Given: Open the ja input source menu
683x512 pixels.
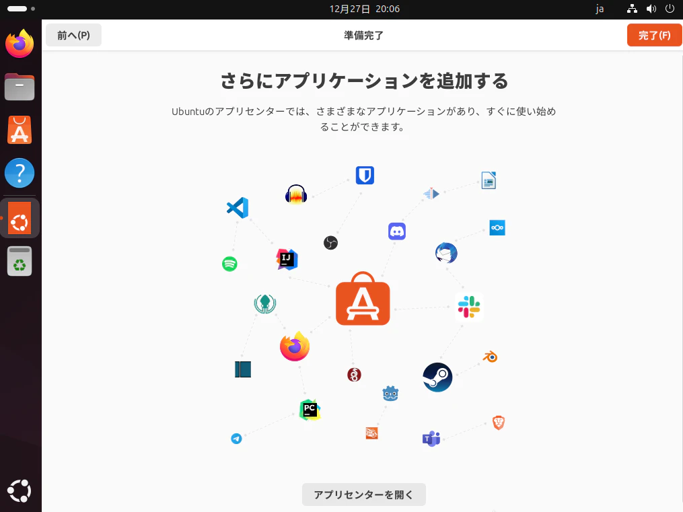Looking at the screenshot, I should 600,9.
